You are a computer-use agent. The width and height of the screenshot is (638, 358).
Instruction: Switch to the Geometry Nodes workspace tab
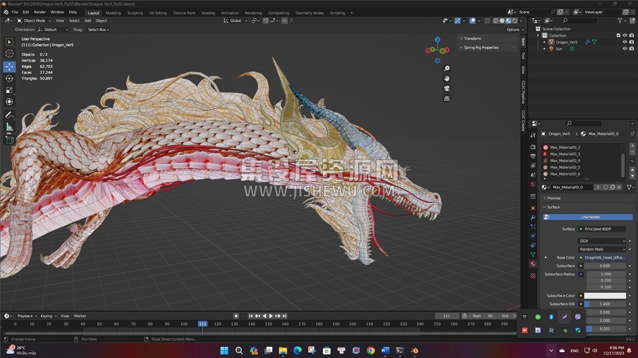309,13
